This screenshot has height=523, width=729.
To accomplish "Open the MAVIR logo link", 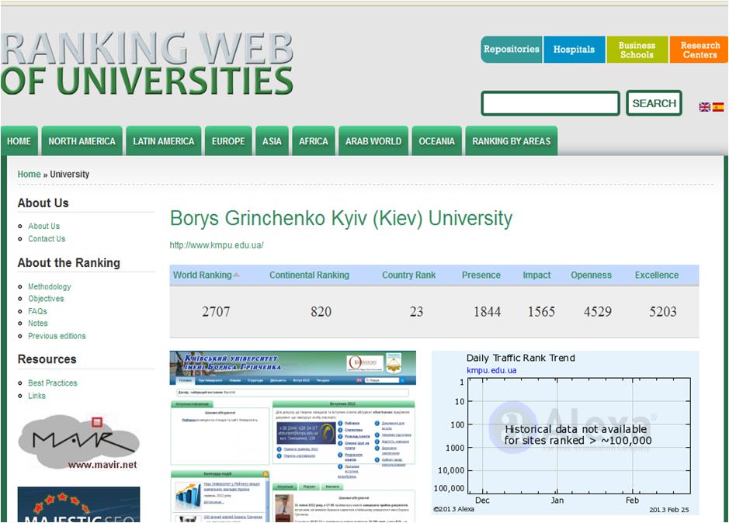I will [78, 443].
